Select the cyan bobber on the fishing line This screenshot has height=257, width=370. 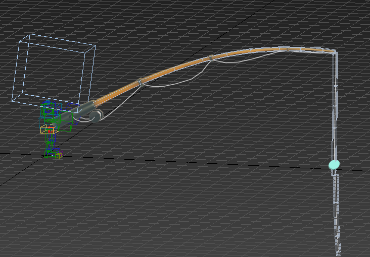tap(334, 164)
